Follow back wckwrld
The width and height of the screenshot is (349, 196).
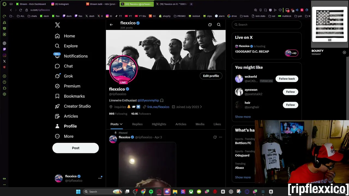pos(287,79)
